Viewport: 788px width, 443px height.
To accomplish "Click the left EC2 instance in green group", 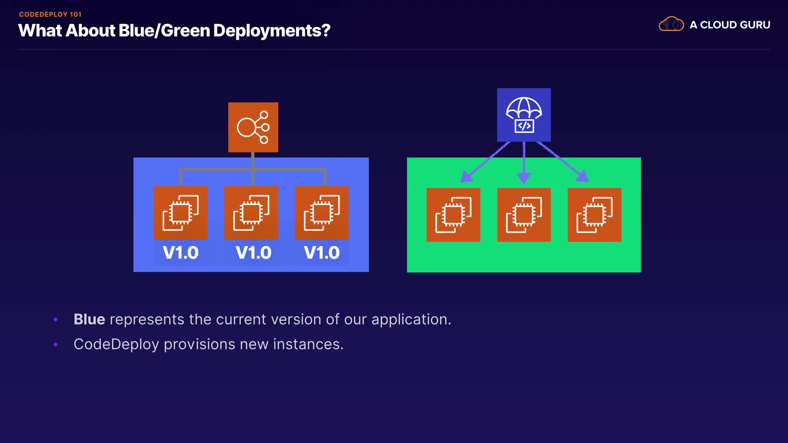I will [x=453, y=215].
